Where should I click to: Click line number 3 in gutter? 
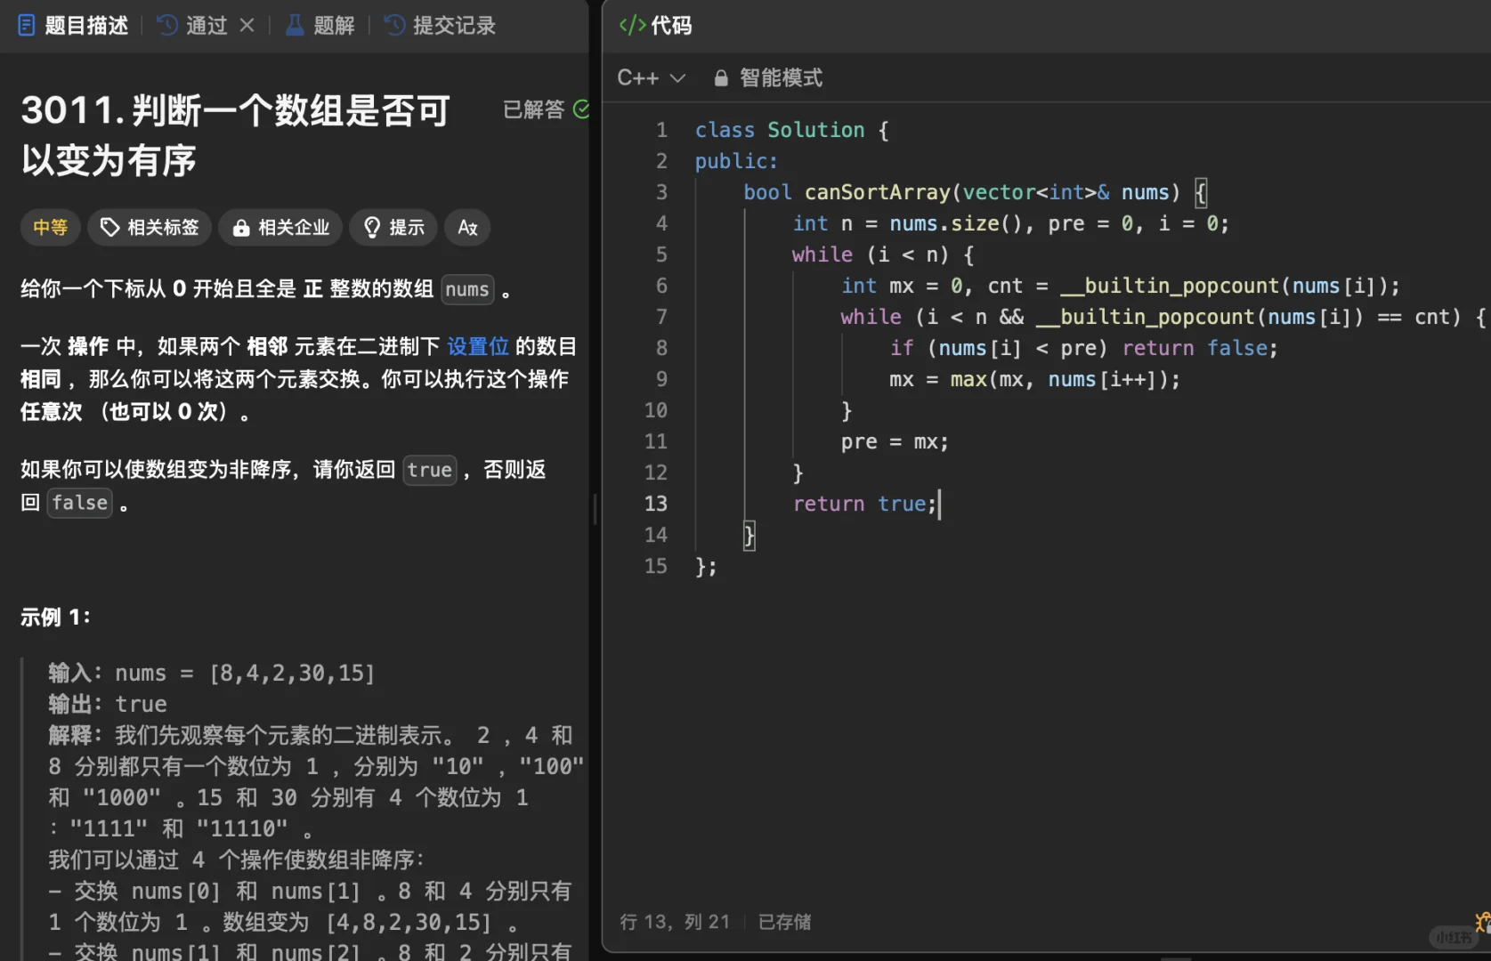661,192
